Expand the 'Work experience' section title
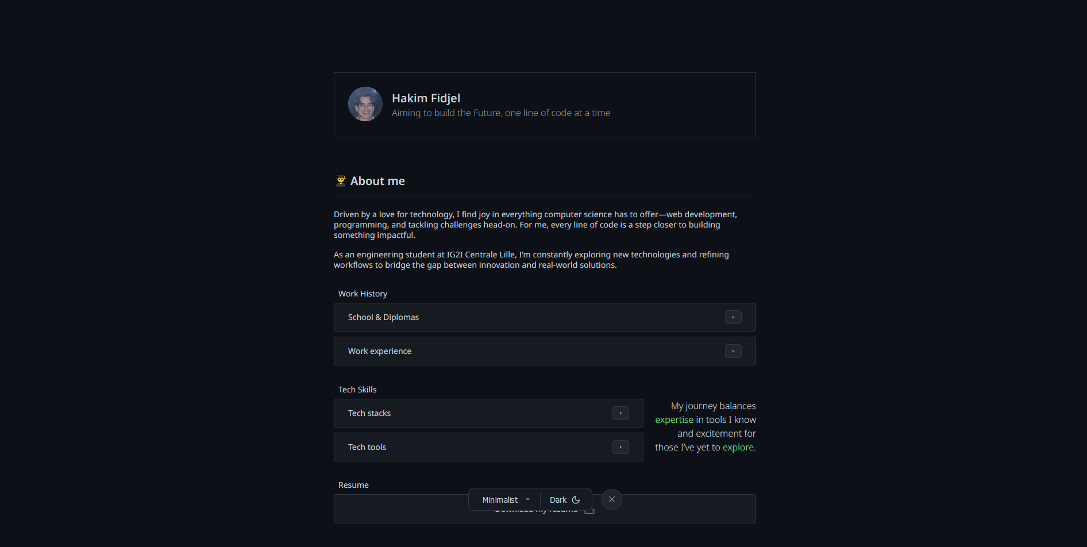Screen dimensions: 1087x547 coord(380,351)
